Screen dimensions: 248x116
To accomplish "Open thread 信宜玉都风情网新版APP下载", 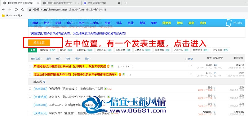I will point(75,74).
